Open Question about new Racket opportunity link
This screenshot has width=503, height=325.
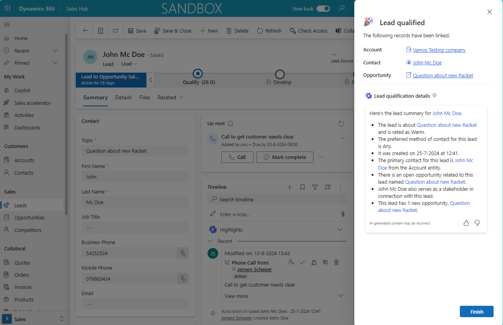click(443, 75)
